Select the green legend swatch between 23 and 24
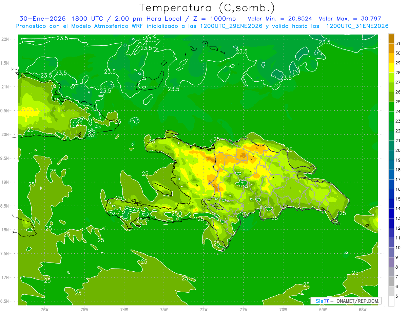Image resolution: width=407 pixels, height=314 pixels. (391, 116)
